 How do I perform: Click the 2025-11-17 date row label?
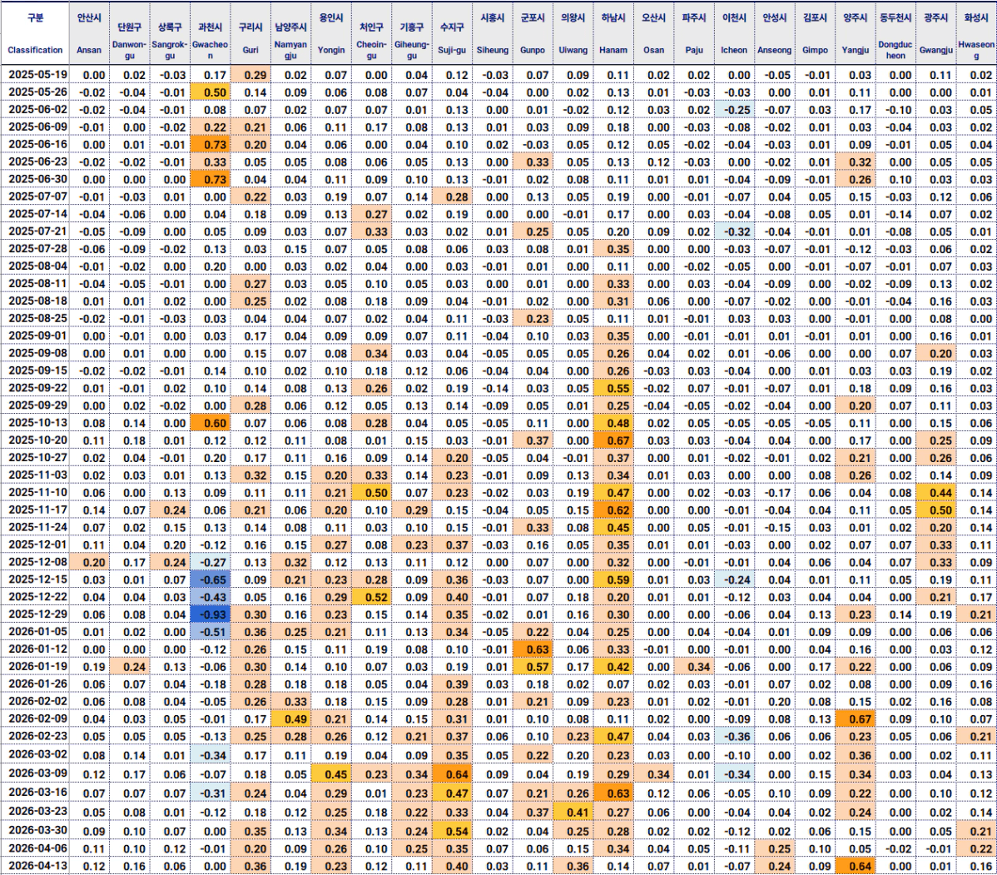(37, 510)
